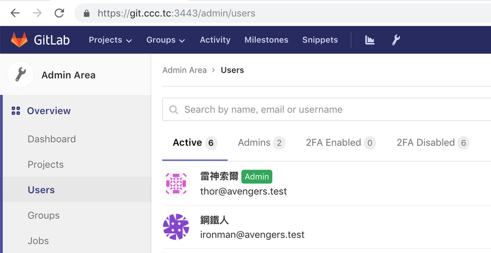Open Dashboard in the sidebar

tap(52, 139)
